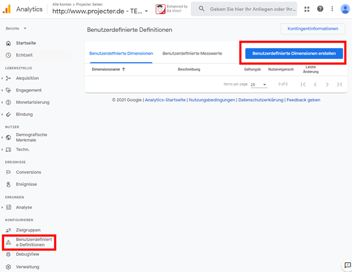Open the Google apps grid icon
The height and width of the screenshot is (272, 352).
click(x=307, y=9)
